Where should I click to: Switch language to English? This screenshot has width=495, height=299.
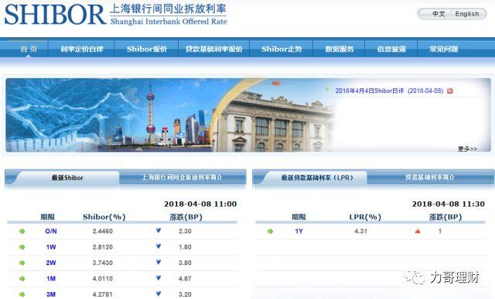coord(467,14)
